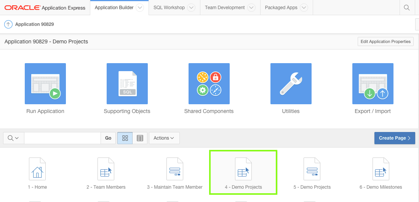419x202 pixels.
Task: Click the 3 - Maintain Team Member name
Action: (x=175, y=187)
